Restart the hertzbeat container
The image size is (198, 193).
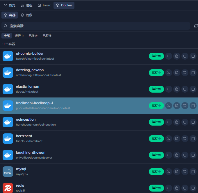point(185,139)
